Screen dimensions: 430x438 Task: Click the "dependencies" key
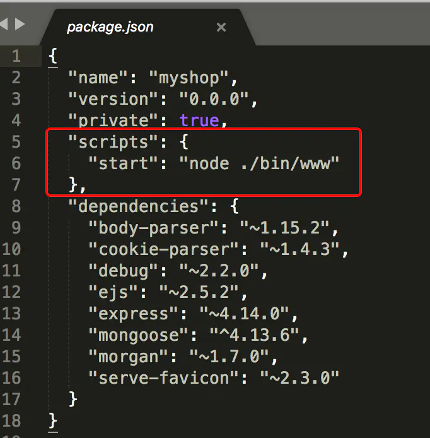pyautogui.click(x=139, y=206)
